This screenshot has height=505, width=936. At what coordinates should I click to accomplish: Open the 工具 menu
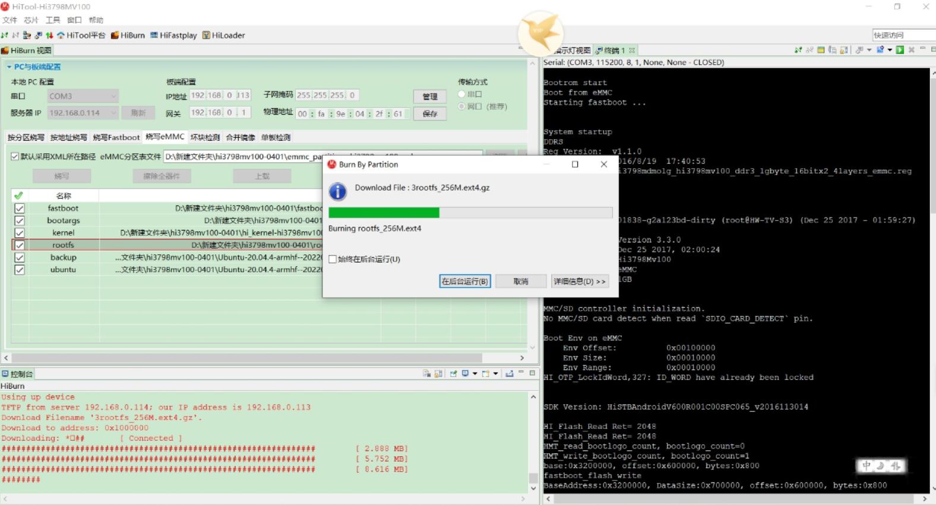53,20
